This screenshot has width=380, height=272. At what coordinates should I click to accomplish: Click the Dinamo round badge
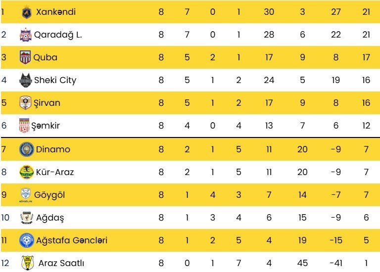(25, 149)
